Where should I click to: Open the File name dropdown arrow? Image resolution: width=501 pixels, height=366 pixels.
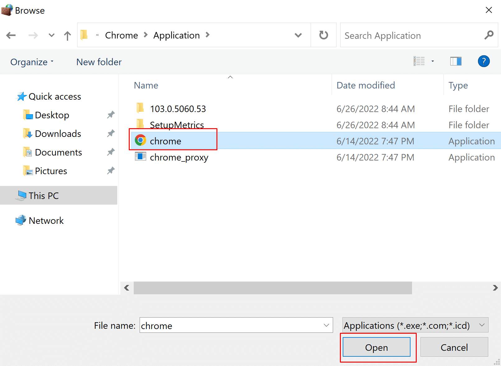326,325
